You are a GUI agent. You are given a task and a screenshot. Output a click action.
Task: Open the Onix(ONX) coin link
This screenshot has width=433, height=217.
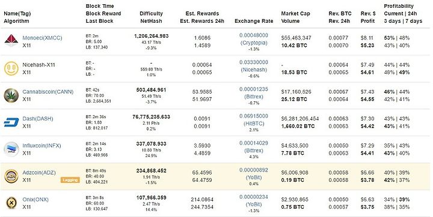coord(35,200)
